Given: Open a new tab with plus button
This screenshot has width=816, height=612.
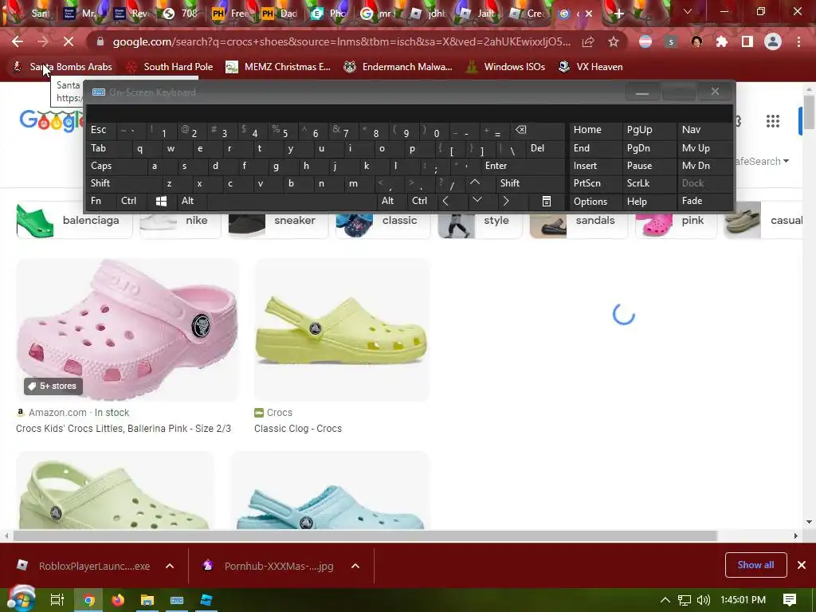Looking at the screenshot, I should (618, 14).
